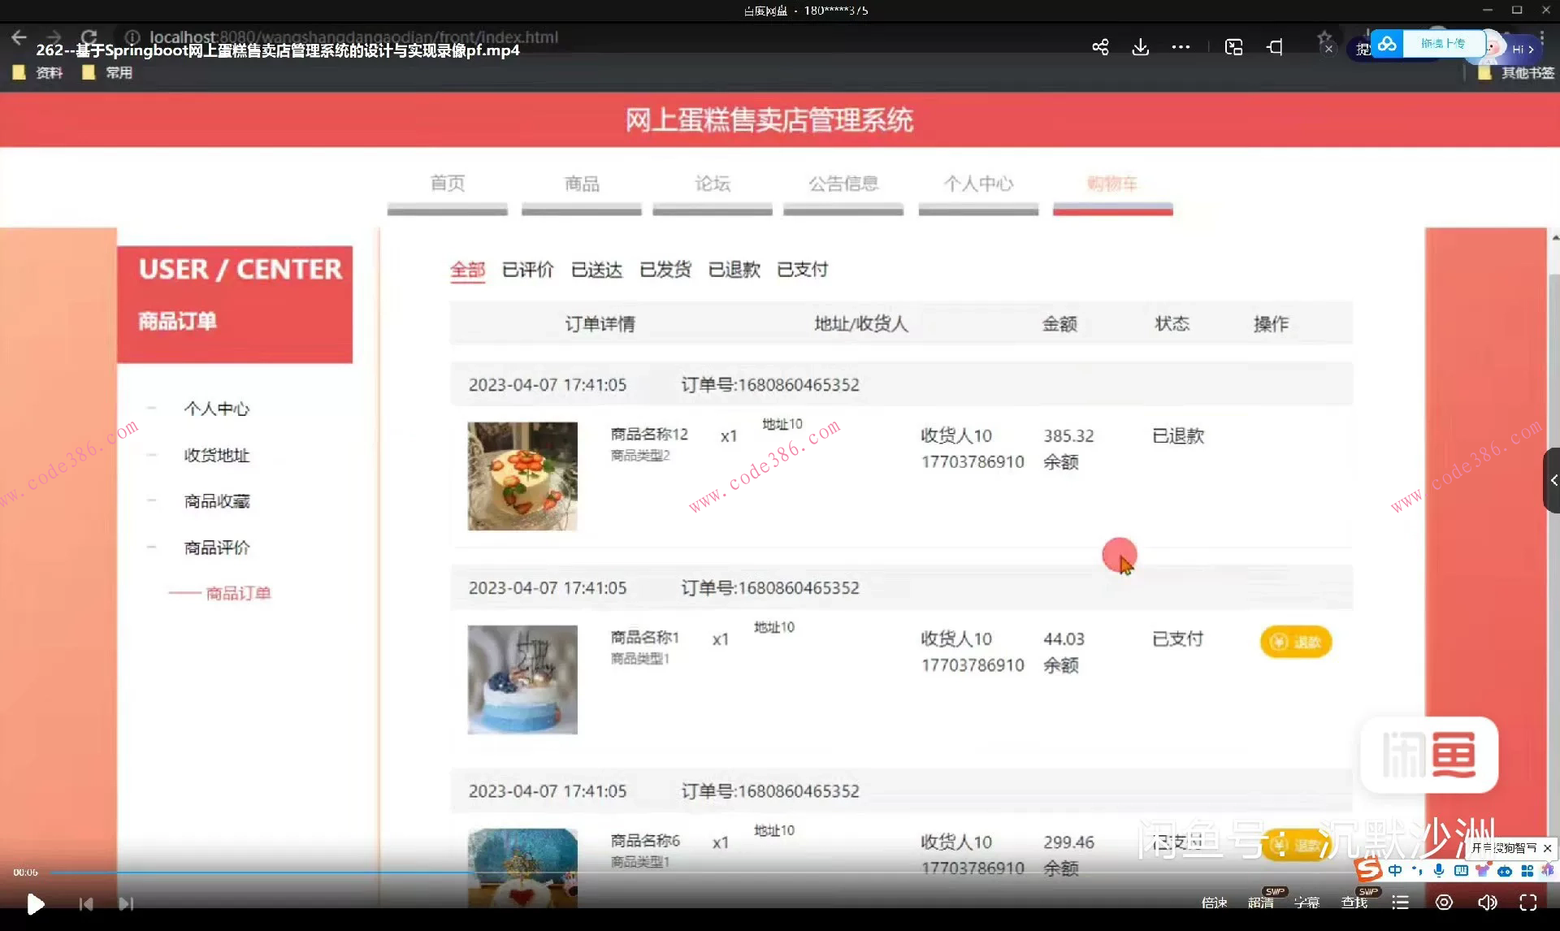Click the volume speaker icon
The image size is (1560, 931).
[1487, 902]
